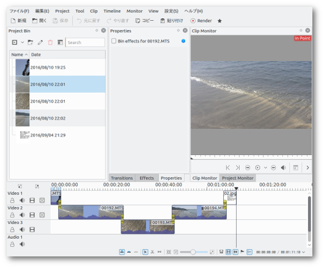Mute audio on Video 2 track
The height and width of the screenshot is (268, 324).
click(x=22, y=215)
